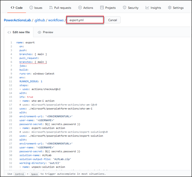Open workflows breadcrumb folder link

[56, 20]
